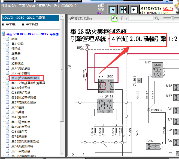Click the FlashPaper search magnifier icon

pos(157,18)
